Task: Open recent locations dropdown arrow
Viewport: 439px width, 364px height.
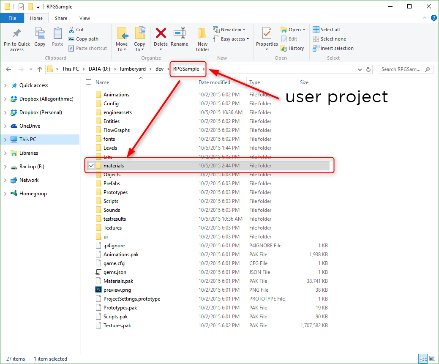Action: (x=31, y=69)
